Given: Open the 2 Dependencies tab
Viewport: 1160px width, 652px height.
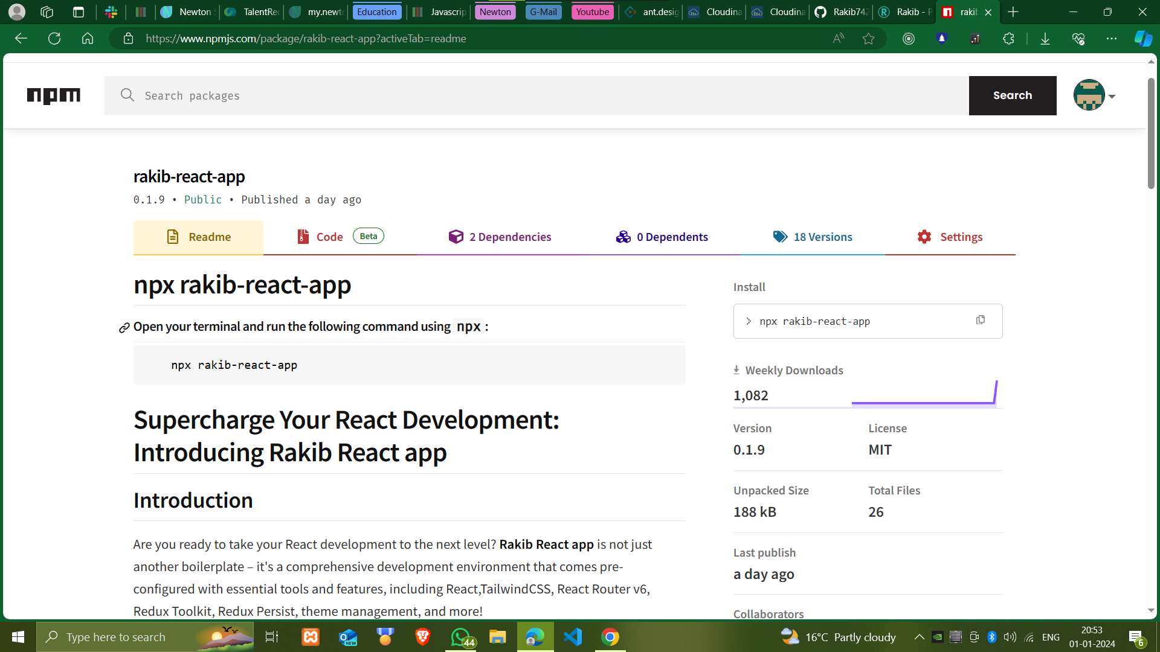Looking at the screenshot, I should 500,237.
